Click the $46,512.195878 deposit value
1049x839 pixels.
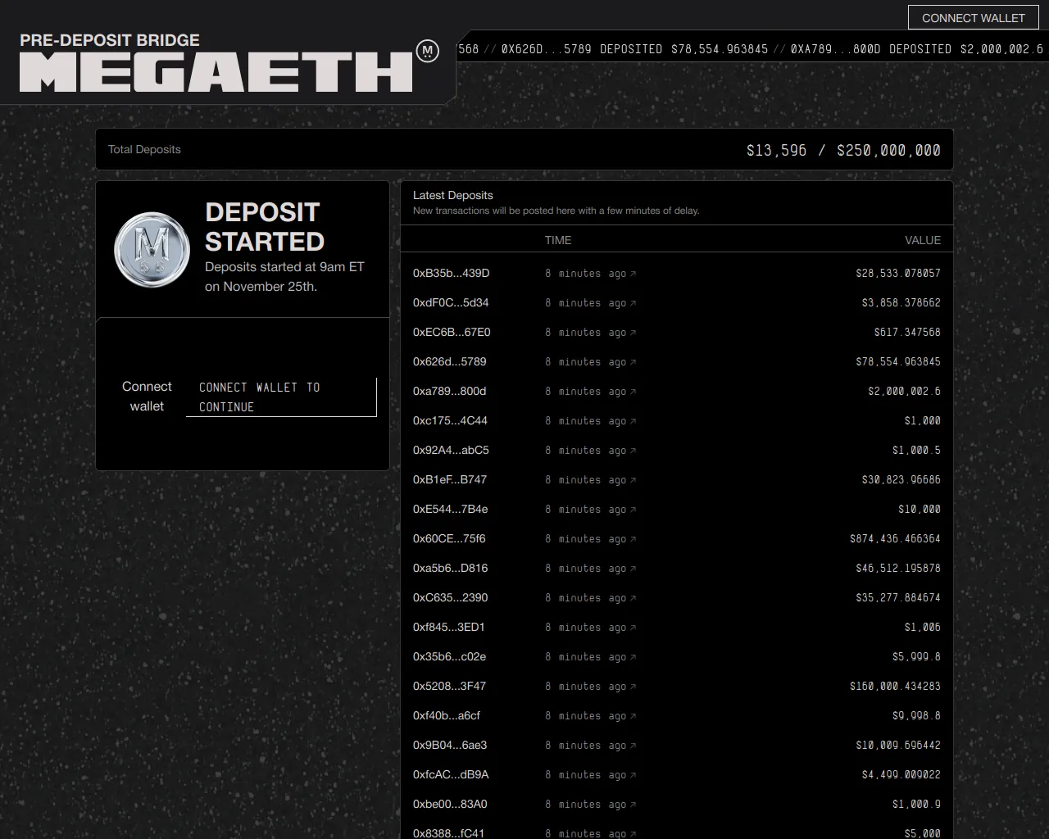pos(898,568)
